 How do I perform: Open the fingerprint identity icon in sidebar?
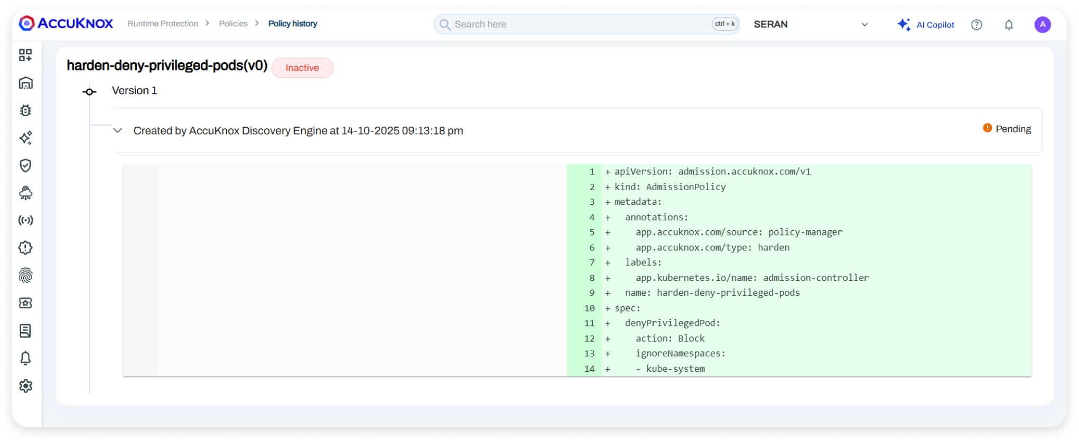click(x=25, y=276)
